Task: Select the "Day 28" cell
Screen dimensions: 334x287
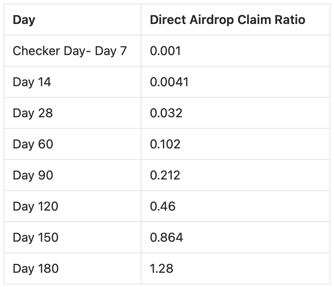Action: (33, 113)
